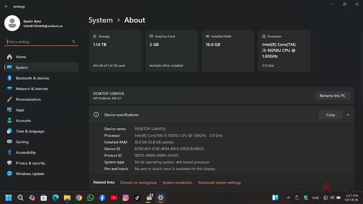
Task: Open Windows Update page
Action: pyautogui.click(x=41, y=174)
